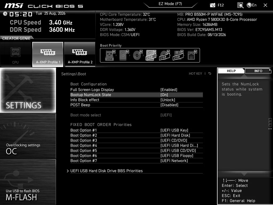Click the help panel top scroll handle

click(244, 76)
